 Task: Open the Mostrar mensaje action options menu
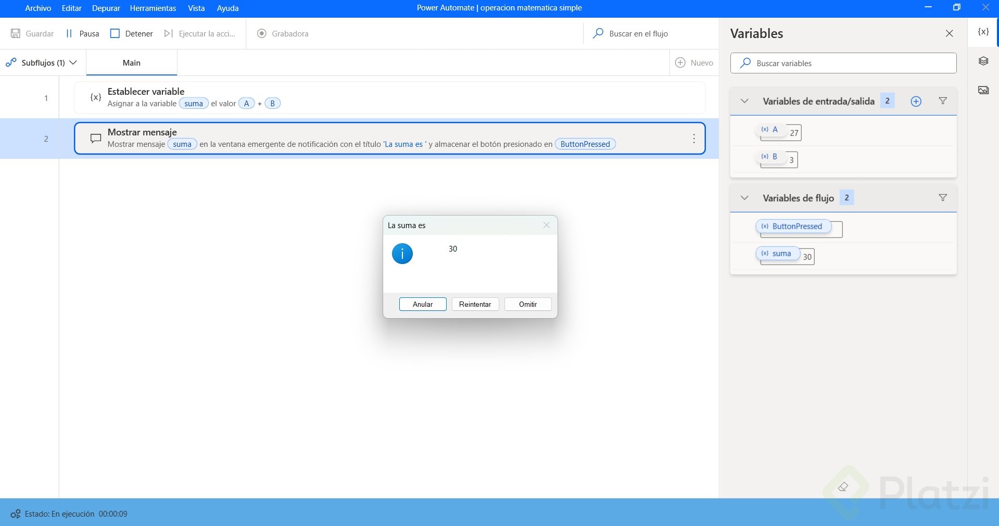click(694, 139)
